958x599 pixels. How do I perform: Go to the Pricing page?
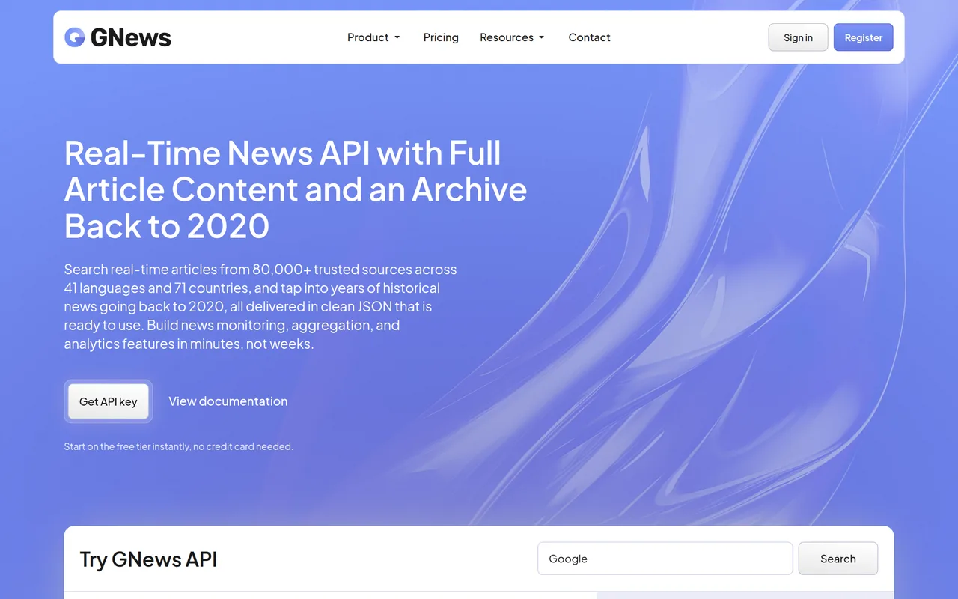pos(441,37)
